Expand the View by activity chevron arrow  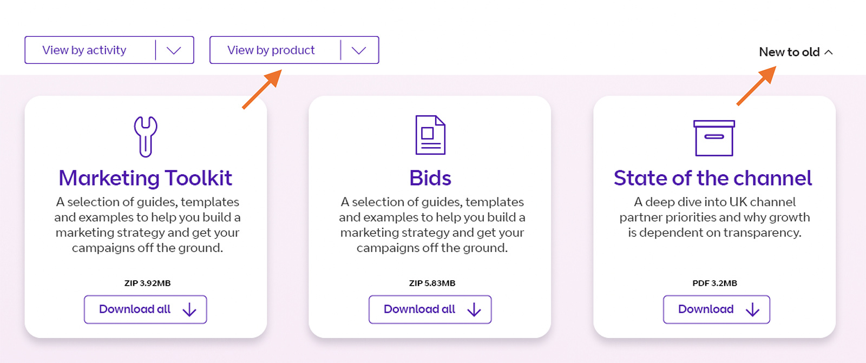coord(174,50)
